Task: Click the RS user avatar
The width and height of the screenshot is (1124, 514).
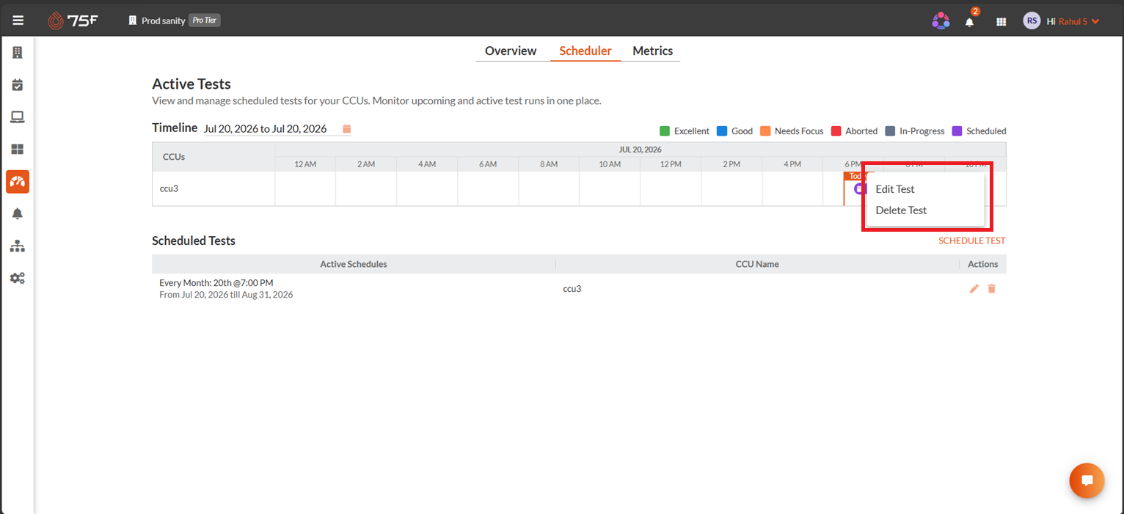Action: 1032,21
